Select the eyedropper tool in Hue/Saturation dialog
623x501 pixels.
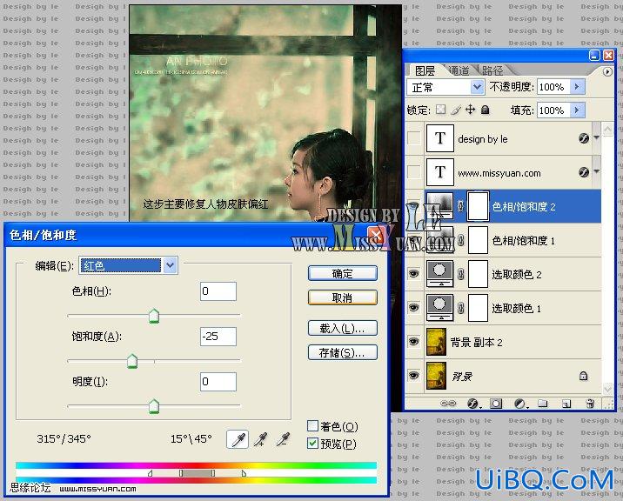(238, 439)
